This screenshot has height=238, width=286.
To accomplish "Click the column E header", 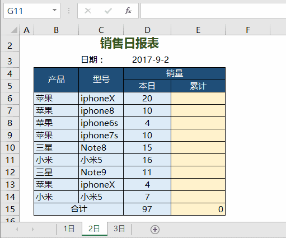I will point(198,30).
